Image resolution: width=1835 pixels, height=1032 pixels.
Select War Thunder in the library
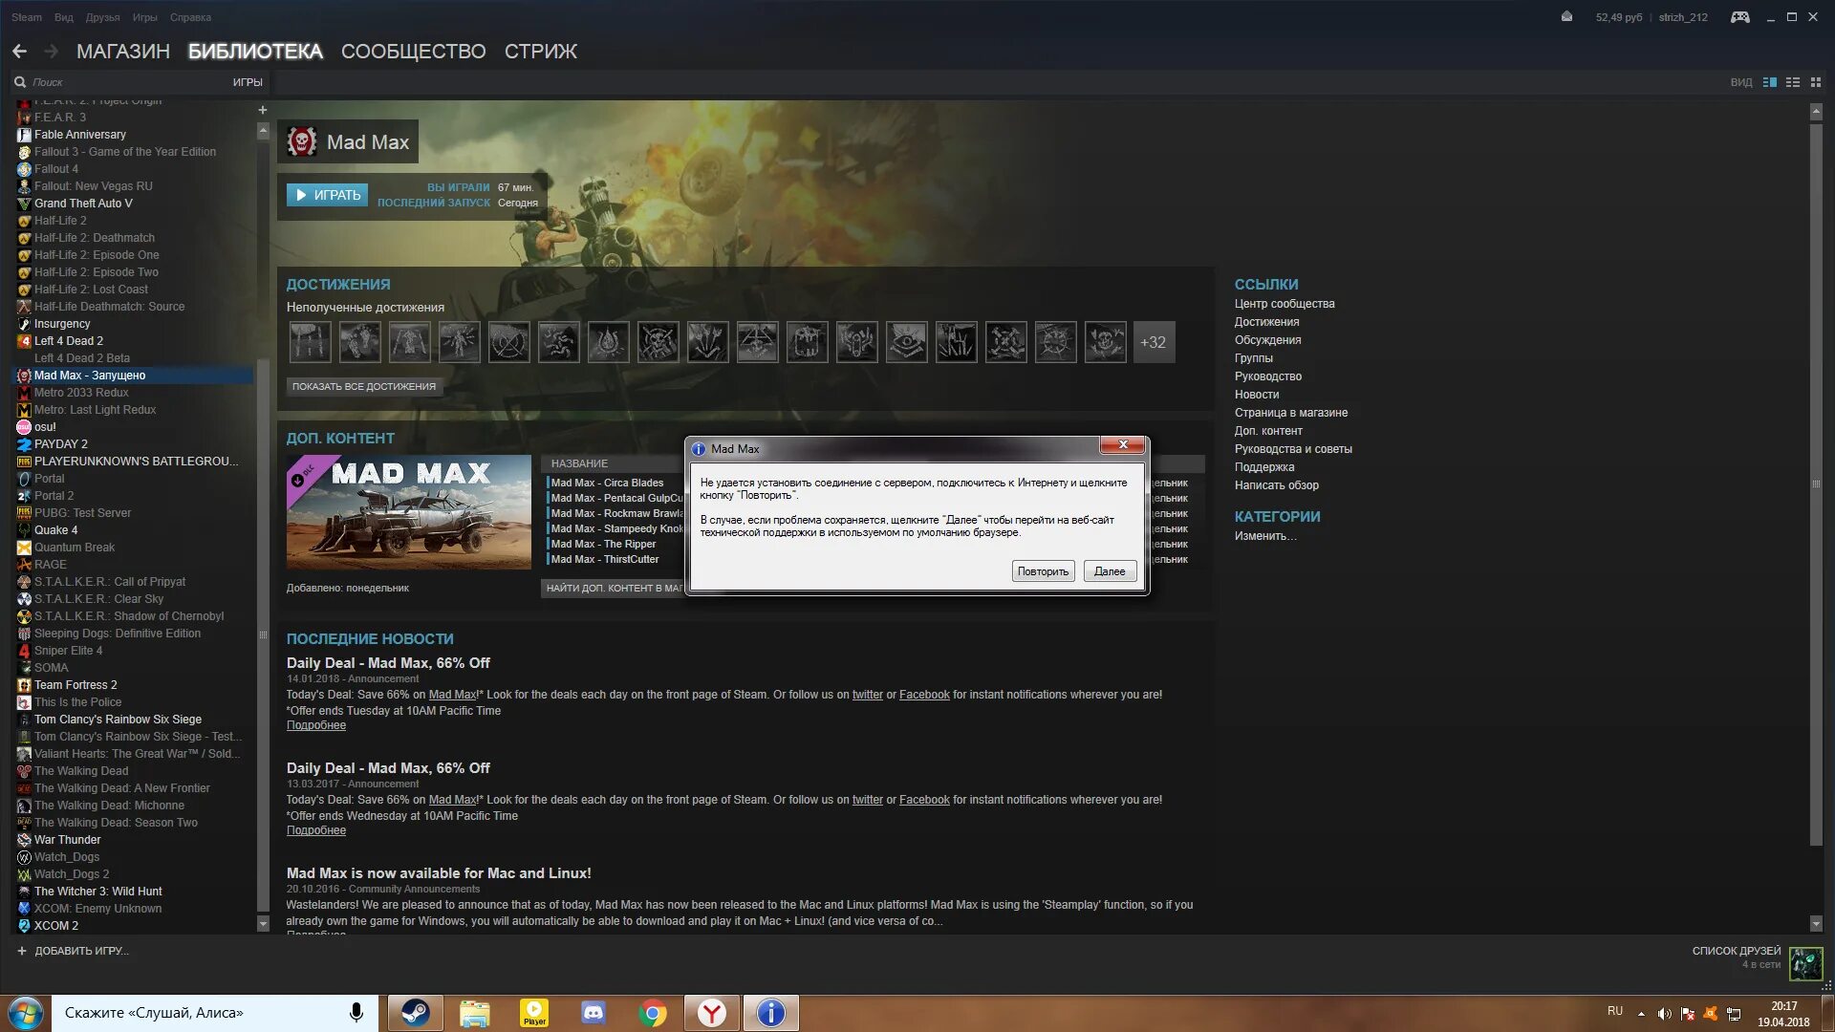(x=67, y=840)
